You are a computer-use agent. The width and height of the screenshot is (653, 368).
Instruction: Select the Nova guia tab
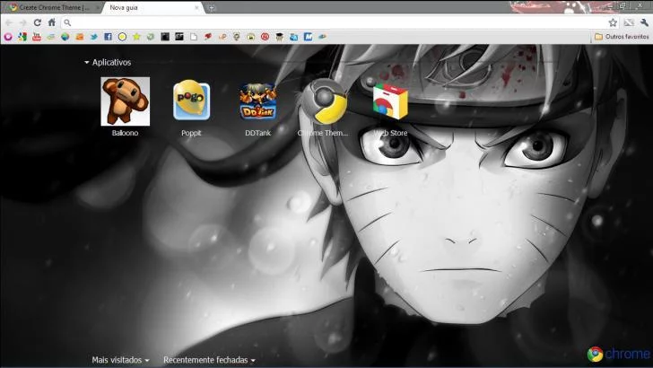pos(152,7)
